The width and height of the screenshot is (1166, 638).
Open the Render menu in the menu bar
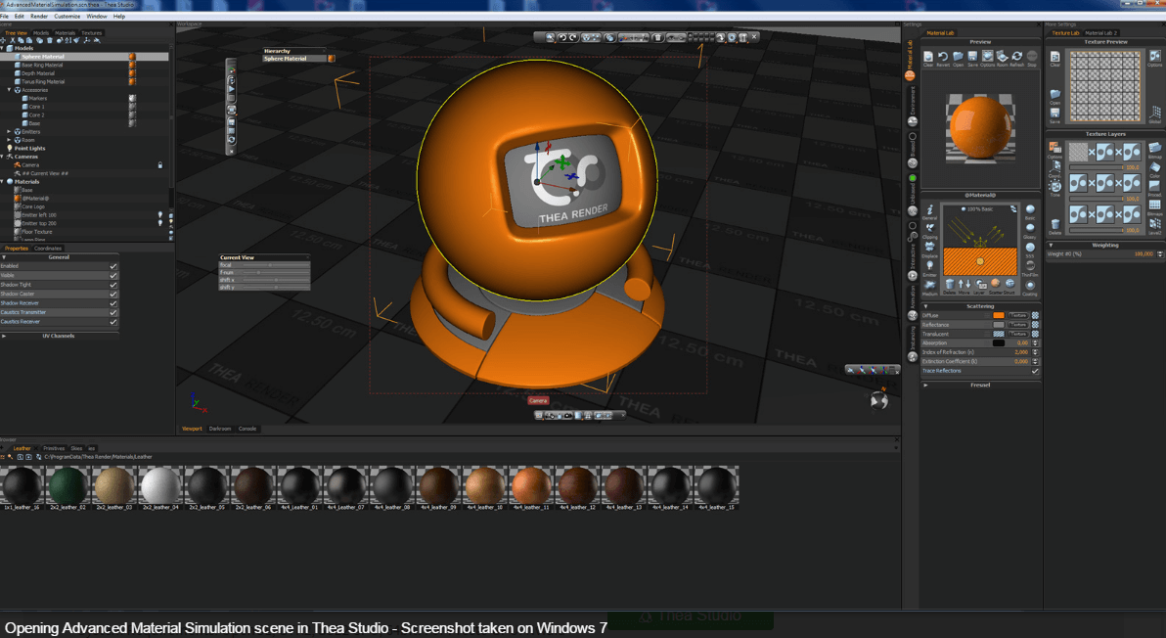[x=37, y=15]
